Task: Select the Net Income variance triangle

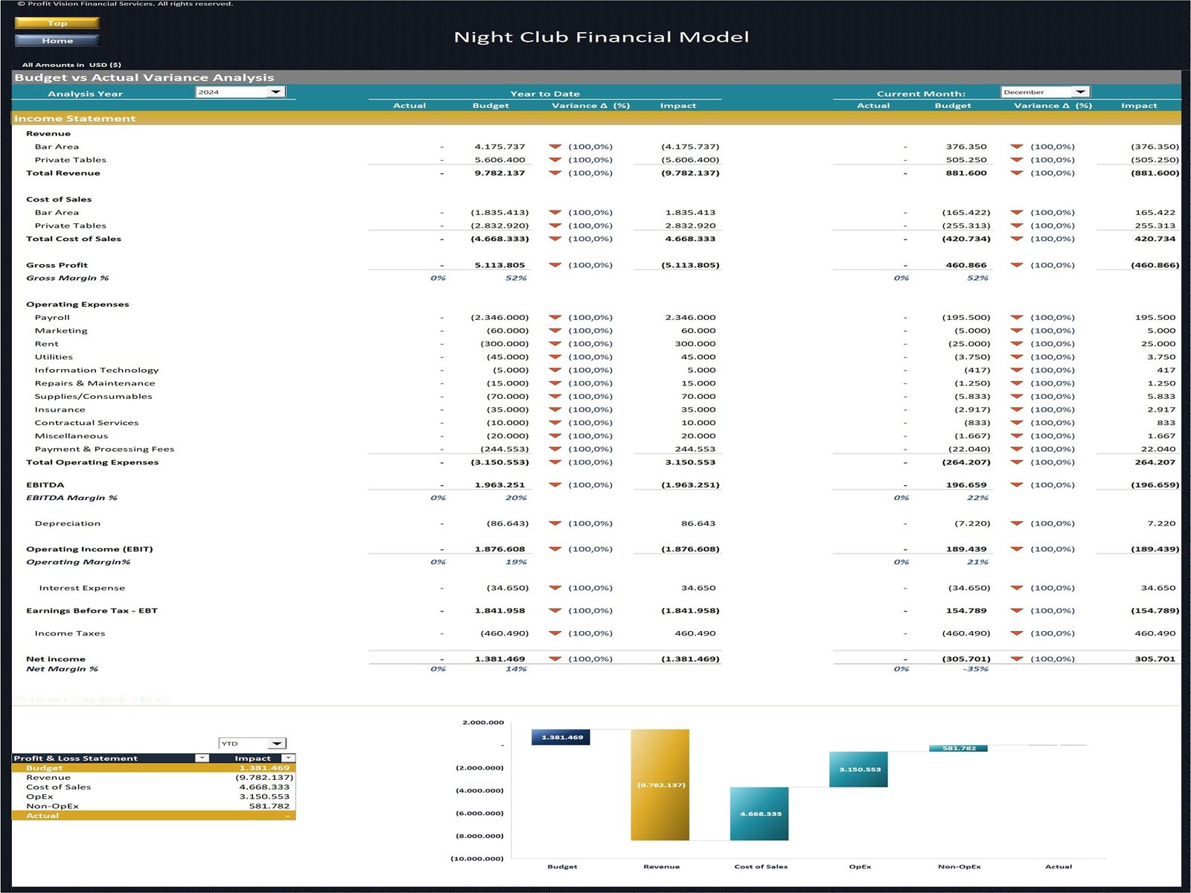Action: tap(555, 659)
